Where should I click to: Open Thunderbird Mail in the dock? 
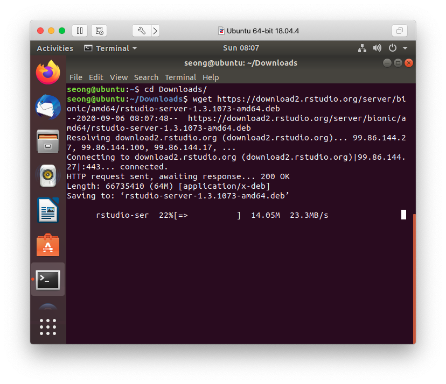[x=48, y=107]
